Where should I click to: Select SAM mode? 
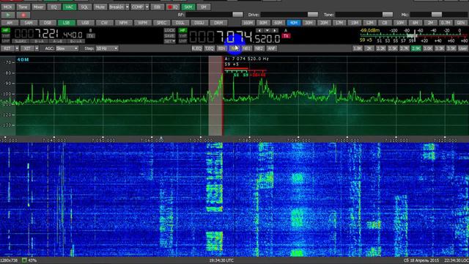tap(29, 23)
